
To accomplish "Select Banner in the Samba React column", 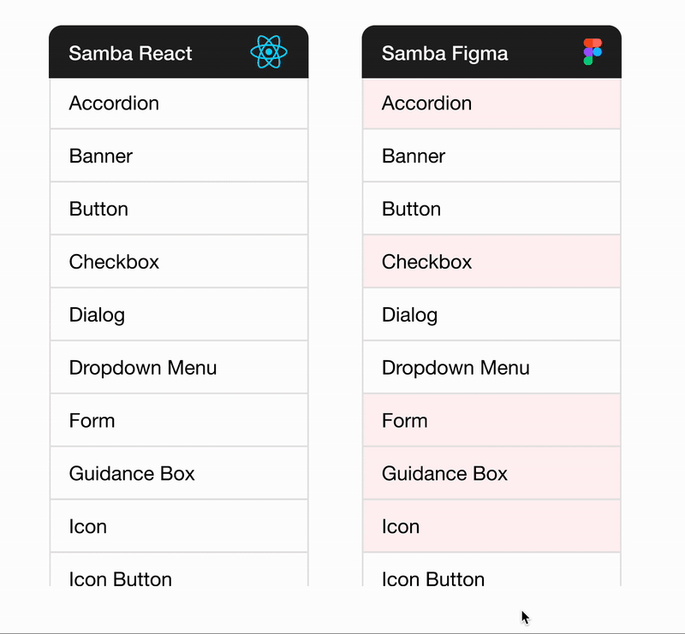I will tap(179, 156).
